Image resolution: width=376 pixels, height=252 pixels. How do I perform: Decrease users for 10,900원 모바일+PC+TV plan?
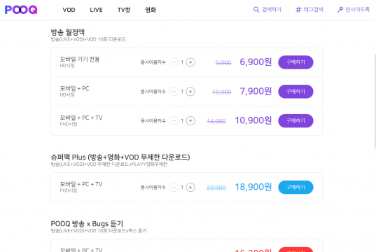coord(174,121)
